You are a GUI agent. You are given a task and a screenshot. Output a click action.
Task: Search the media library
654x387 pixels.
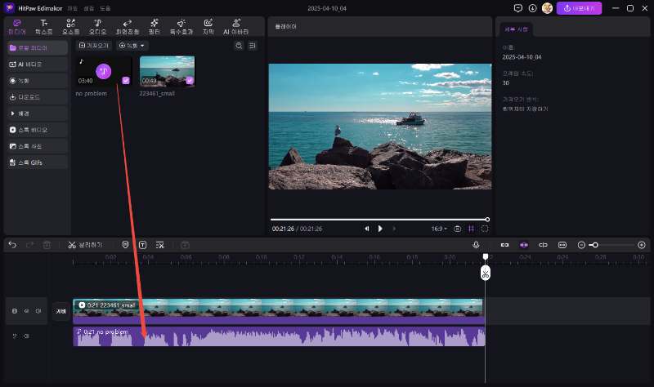239,46
